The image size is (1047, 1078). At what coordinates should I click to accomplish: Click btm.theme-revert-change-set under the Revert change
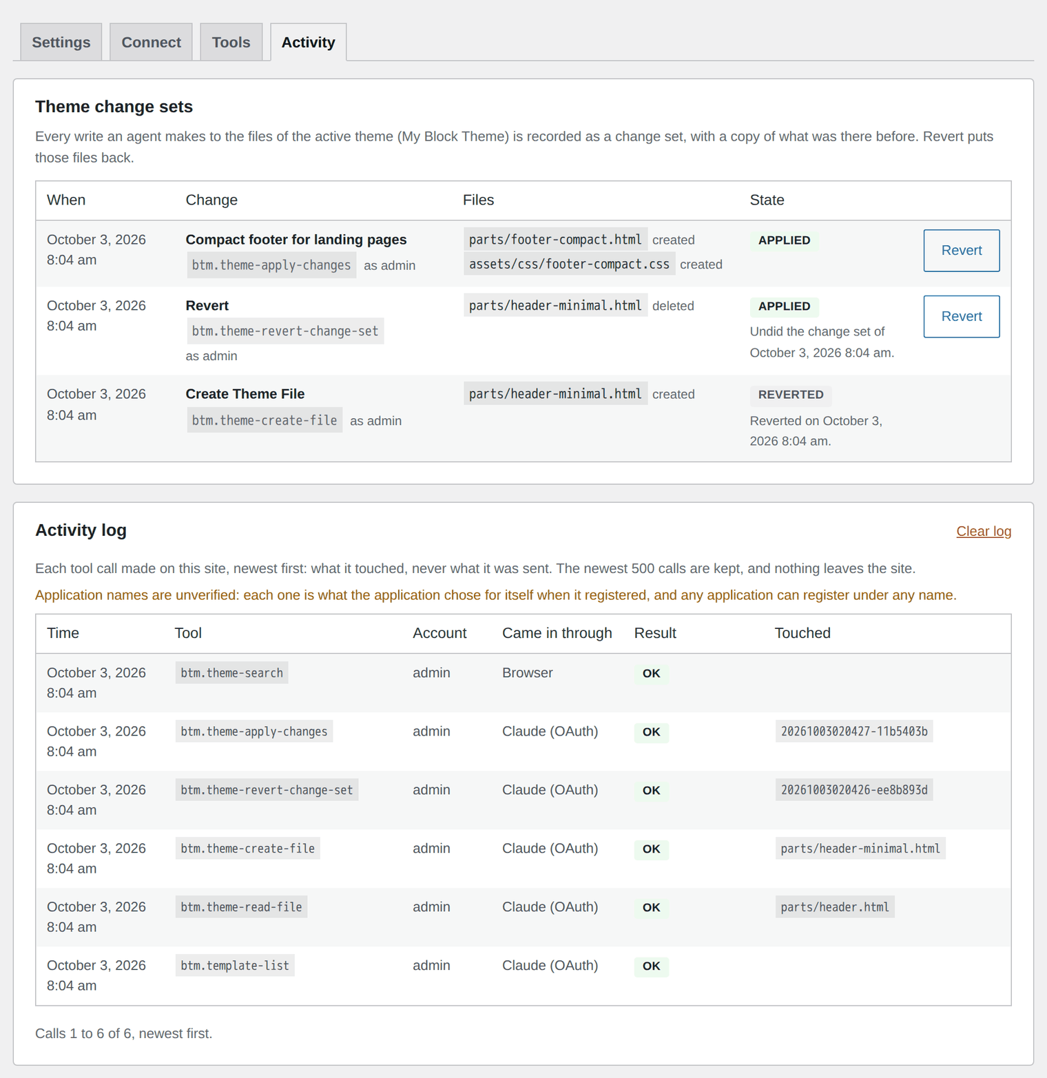[285, 331]
